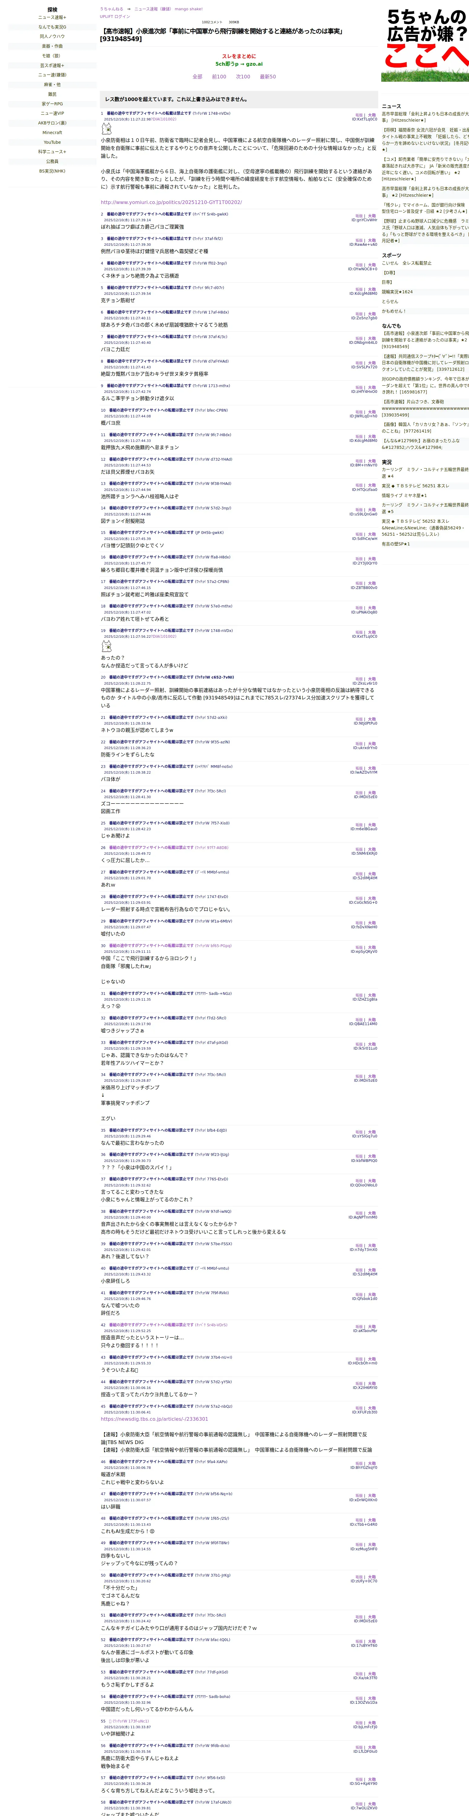
Task: Show 最新50 latest posts
Action: [x=268, y=77]
